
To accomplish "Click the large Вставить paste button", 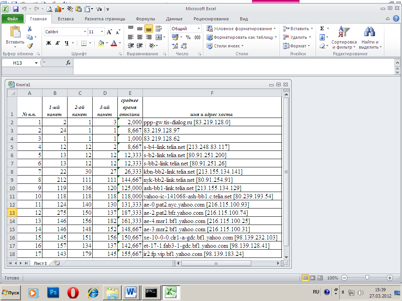I will point(15,36).
